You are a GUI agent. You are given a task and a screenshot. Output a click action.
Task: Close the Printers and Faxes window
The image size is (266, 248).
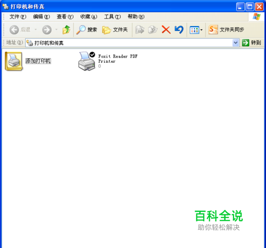pyautogui.click(x=259, y=7)
